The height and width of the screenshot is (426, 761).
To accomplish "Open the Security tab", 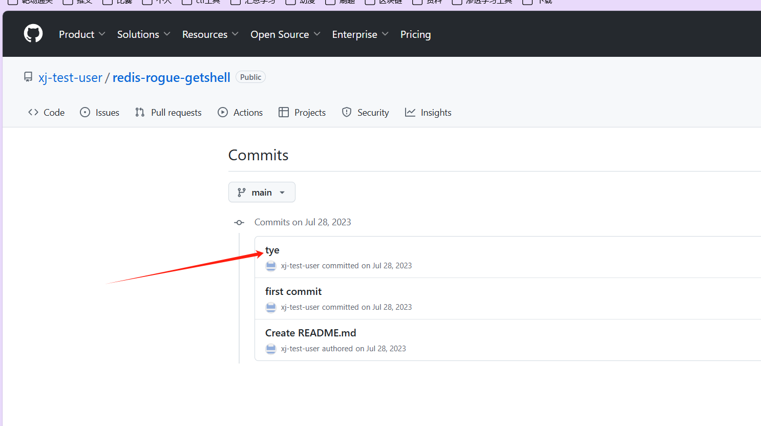I will pos(365,112).
